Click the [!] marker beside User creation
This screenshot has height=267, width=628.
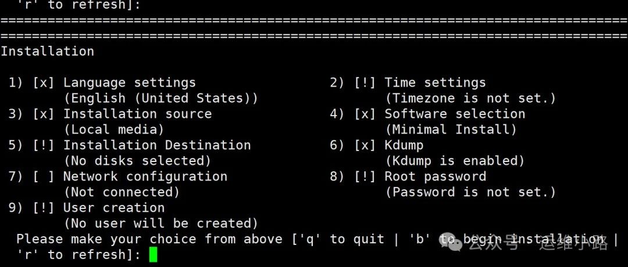click(43, 208)
